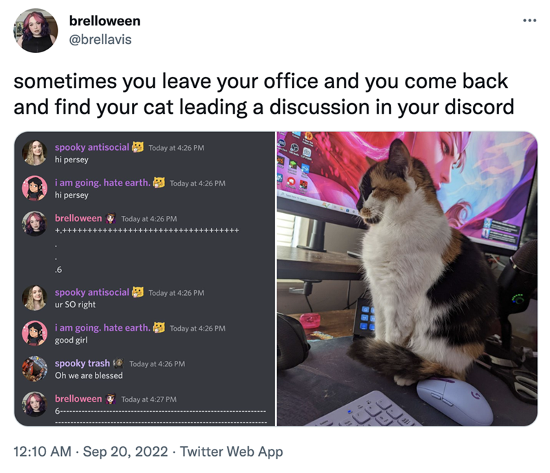550x473 pixels.
Task: Click the Twitter Web App source label
Action: tap(231, 451)
